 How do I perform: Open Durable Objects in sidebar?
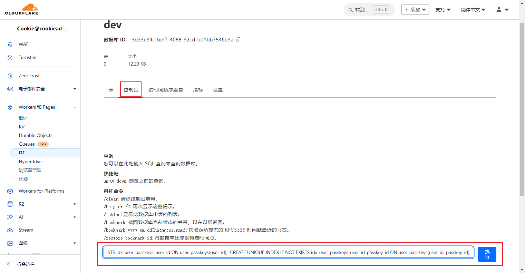36,136
